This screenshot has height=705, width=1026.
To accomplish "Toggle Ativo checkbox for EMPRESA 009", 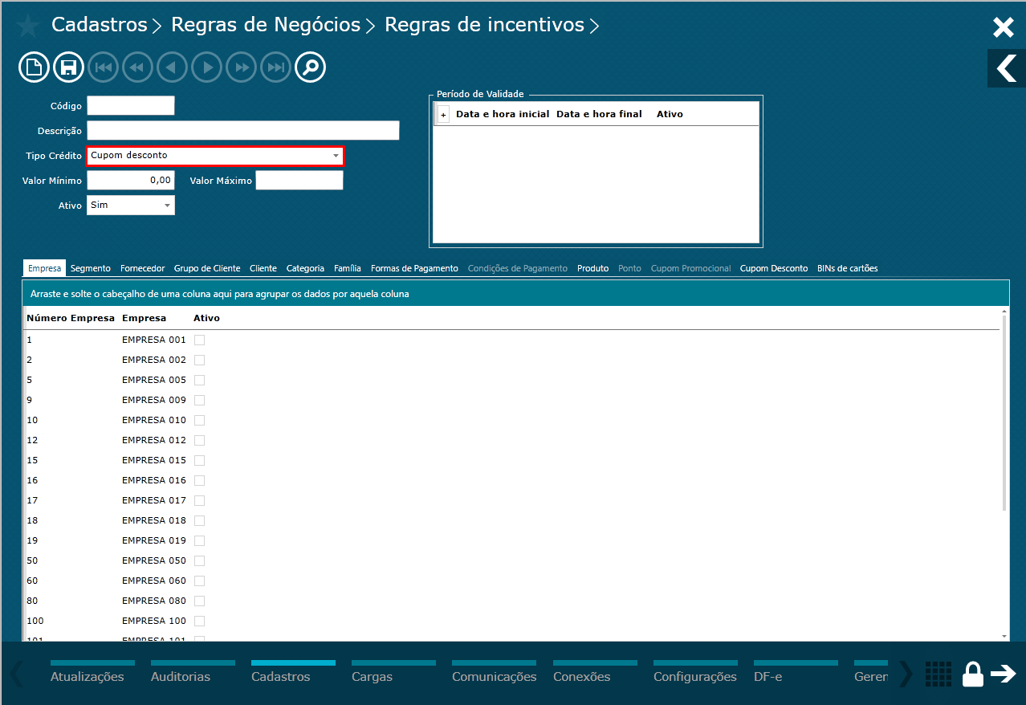I will point(199,400).
